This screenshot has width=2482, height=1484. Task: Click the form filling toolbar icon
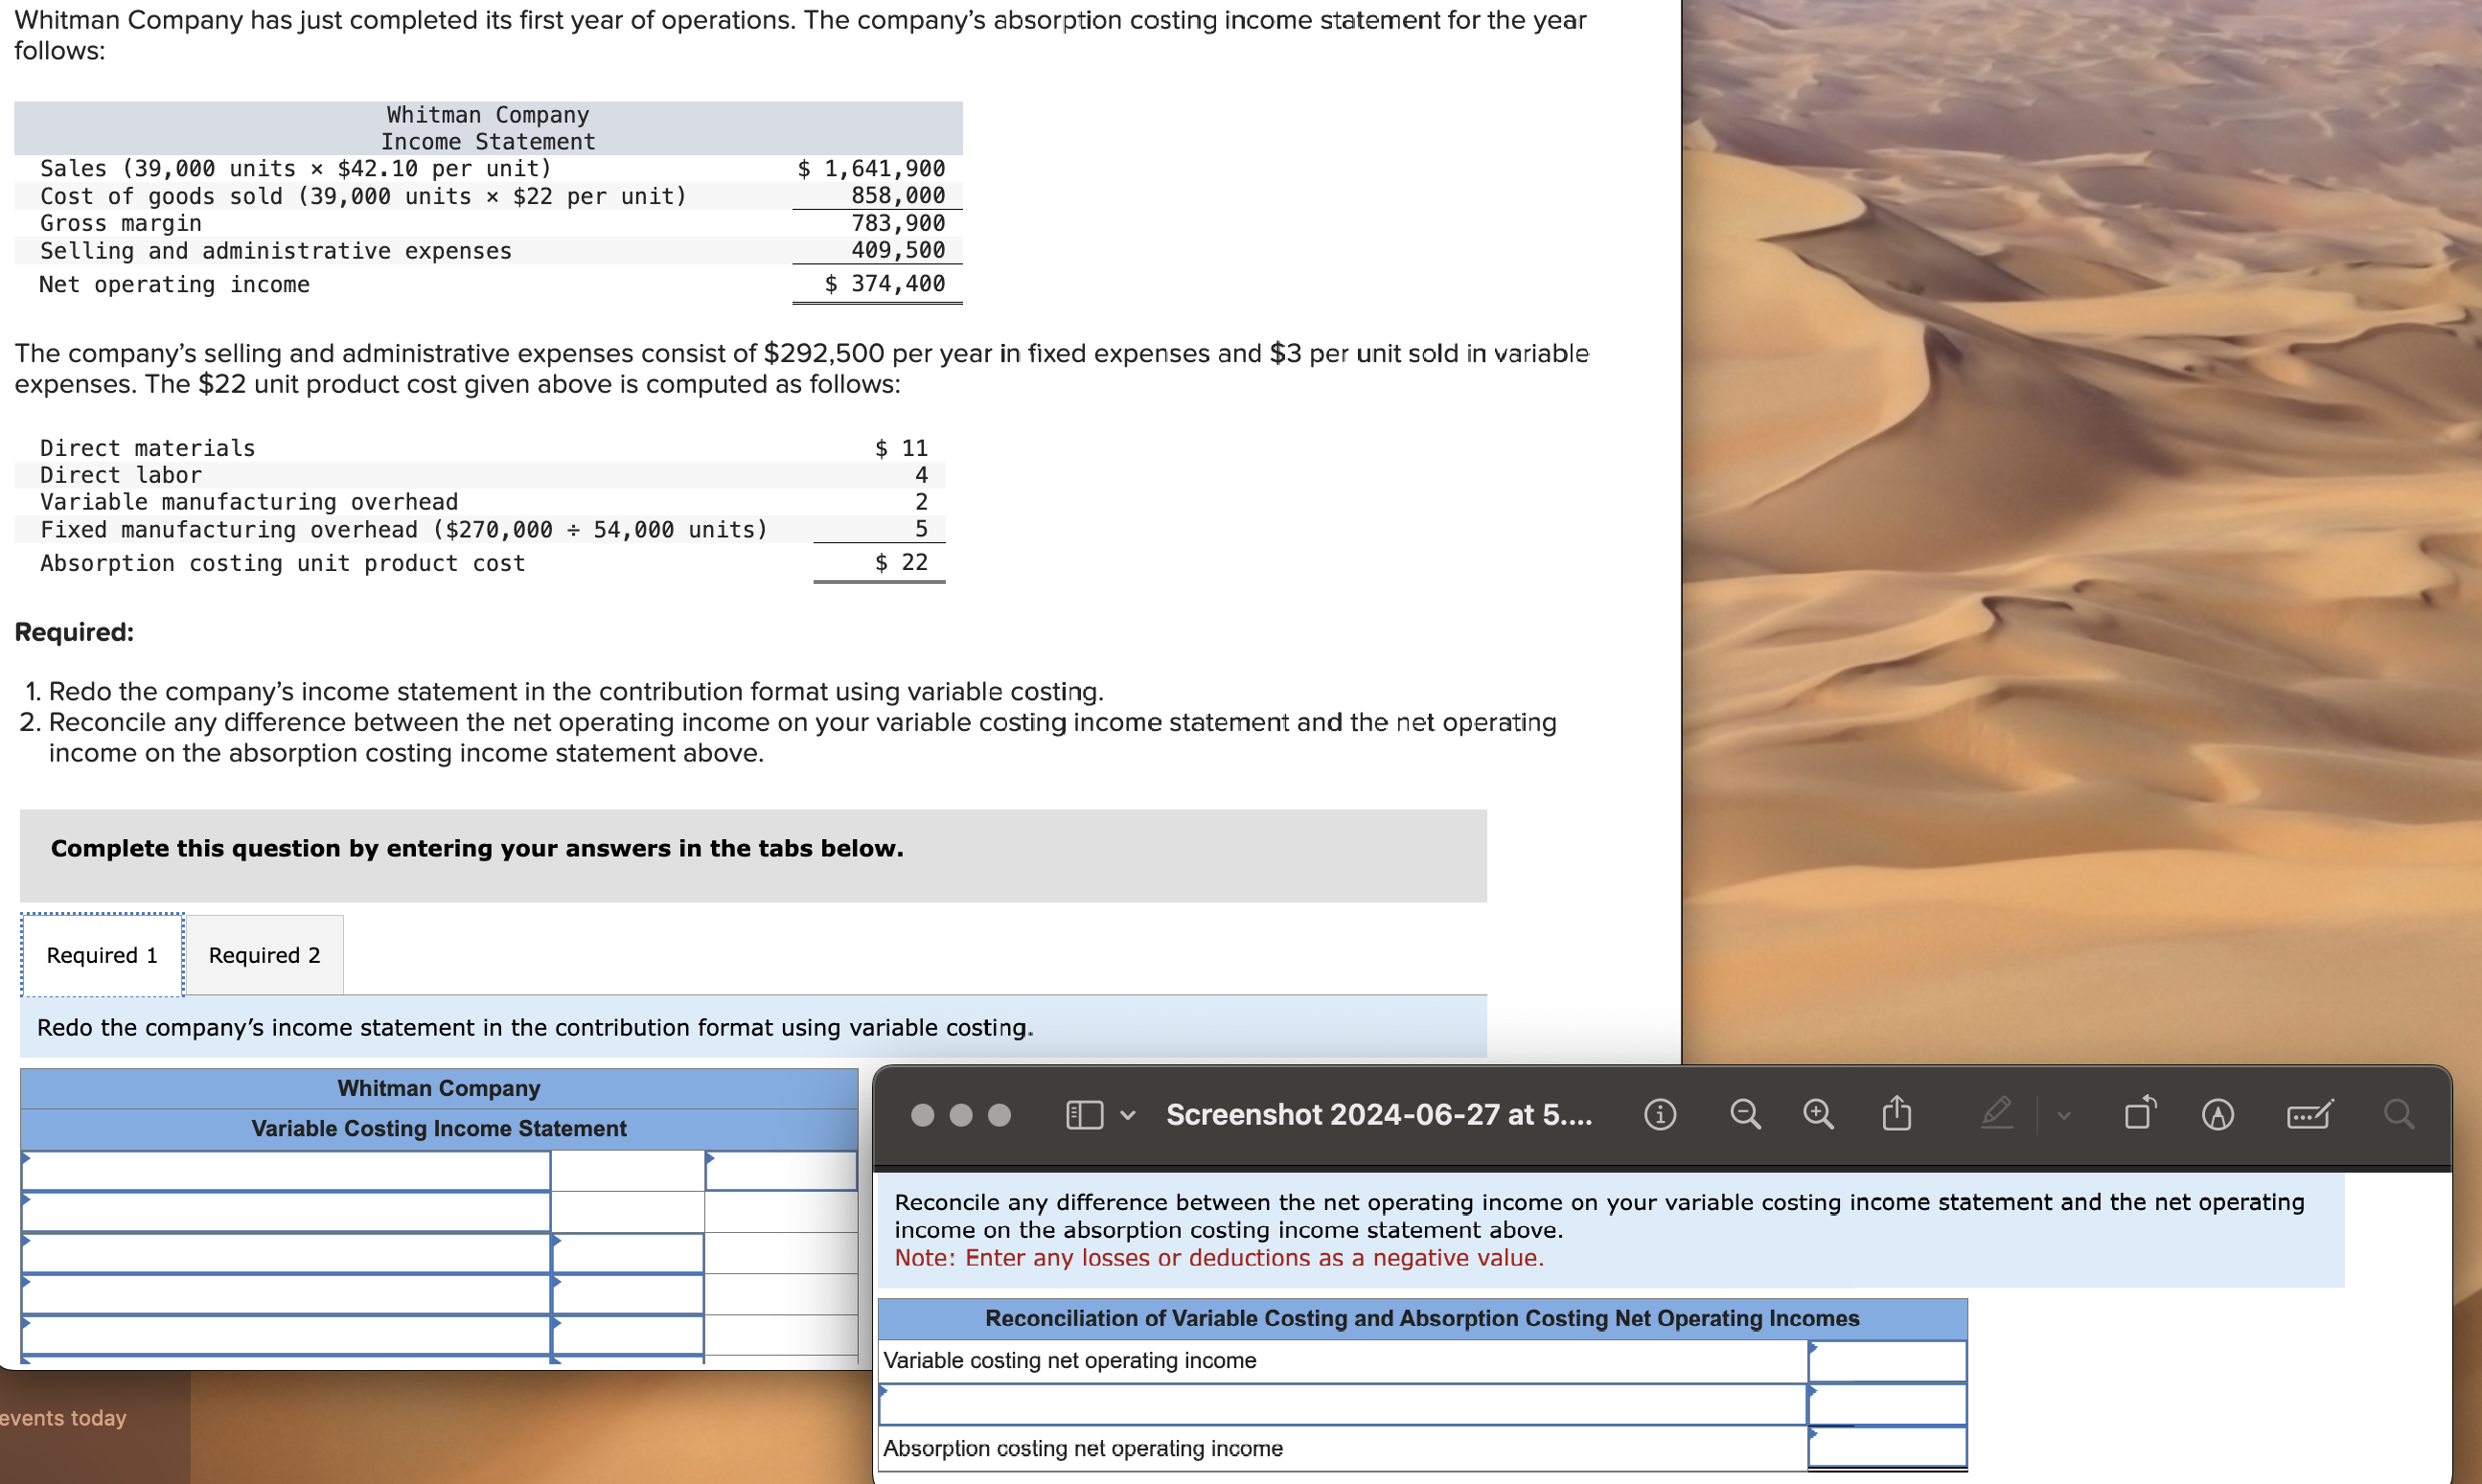coord(2309,1114)
